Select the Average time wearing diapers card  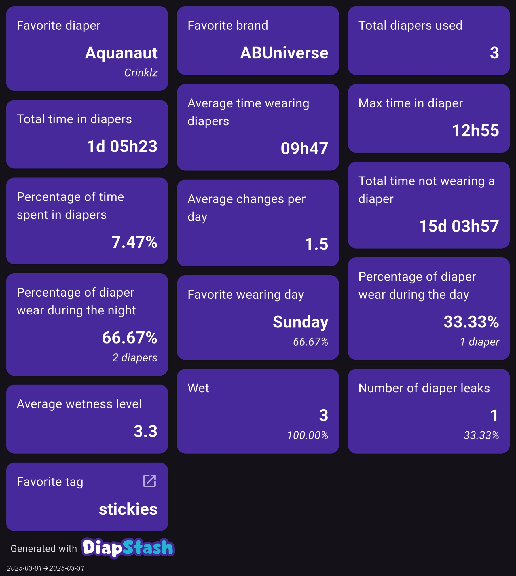258,127
